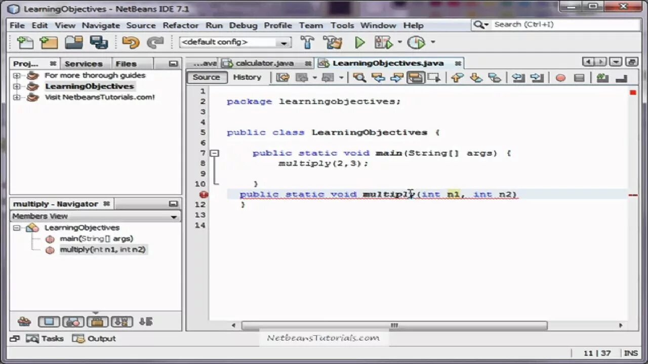The image size is (648, 364).
Task: Open the Run menu
Action: (214, 25)
